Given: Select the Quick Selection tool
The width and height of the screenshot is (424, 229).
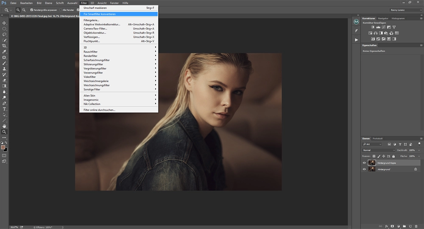Looking at the screenshot, I should (4, 40).
